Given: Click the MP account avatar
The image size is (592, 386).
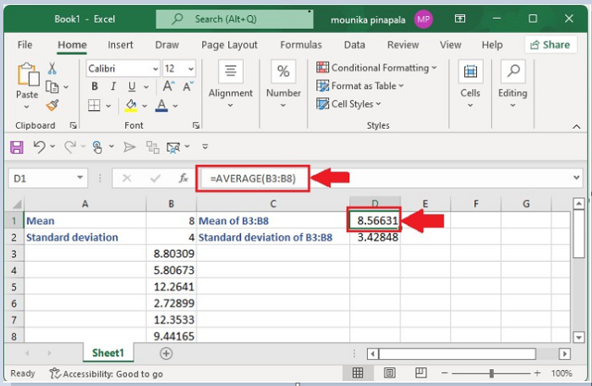Looking at the screenshot, I should pyautogui.click(x=423, y=19).
